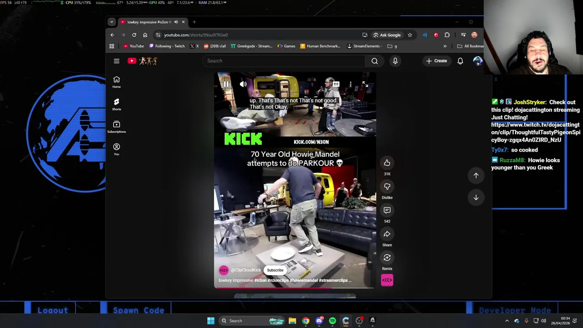The height and width of the screenshot is (328, 583).
Task: Toggle closed captions on the short
Action: (336, 84)
